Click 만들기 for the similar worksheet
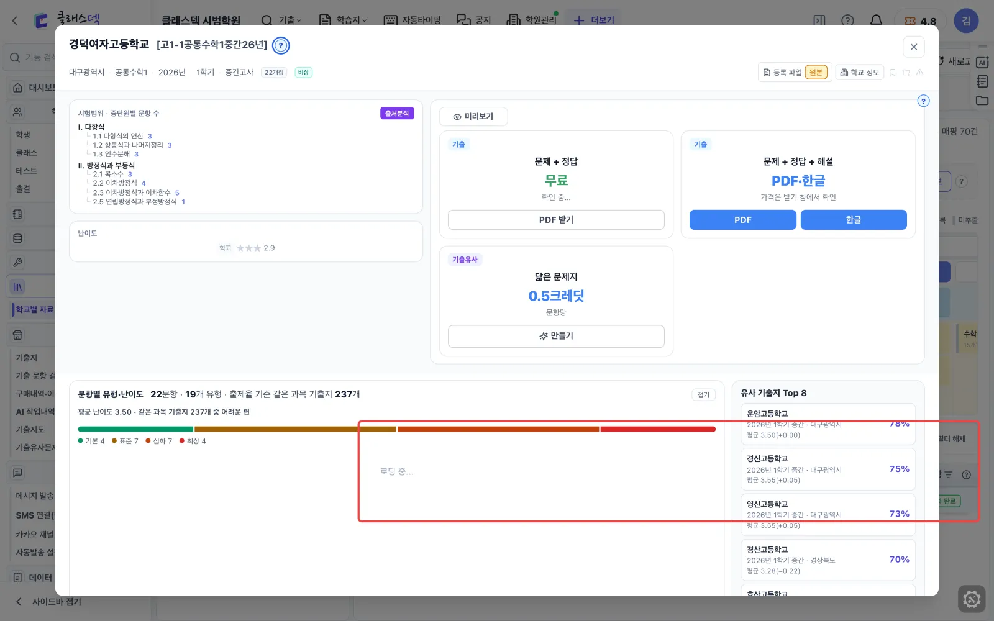Image resolution: width=994 pixels, height=621 pixels. [x=556, y=336]
